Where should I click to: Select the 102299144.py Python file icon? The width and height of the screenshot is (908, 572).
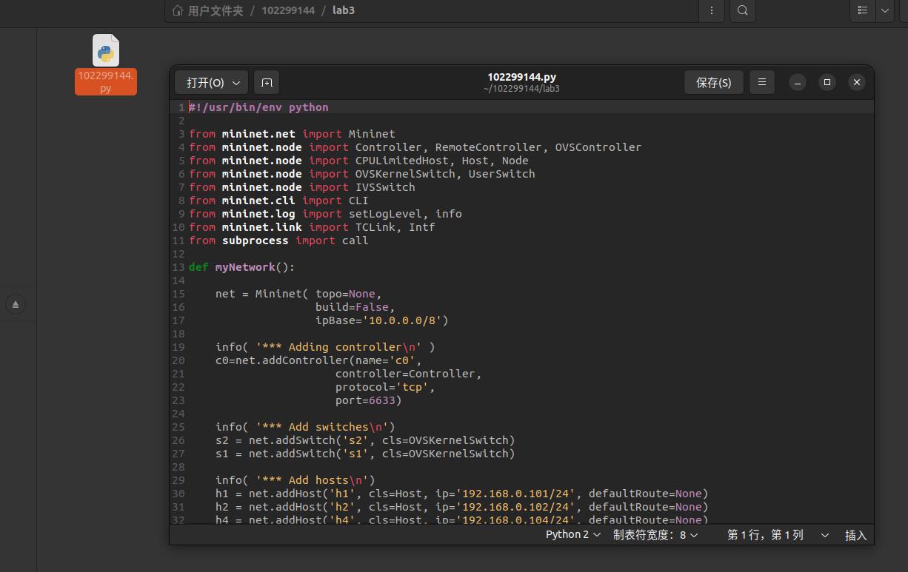pyautogui.click(x=106, y=52)
